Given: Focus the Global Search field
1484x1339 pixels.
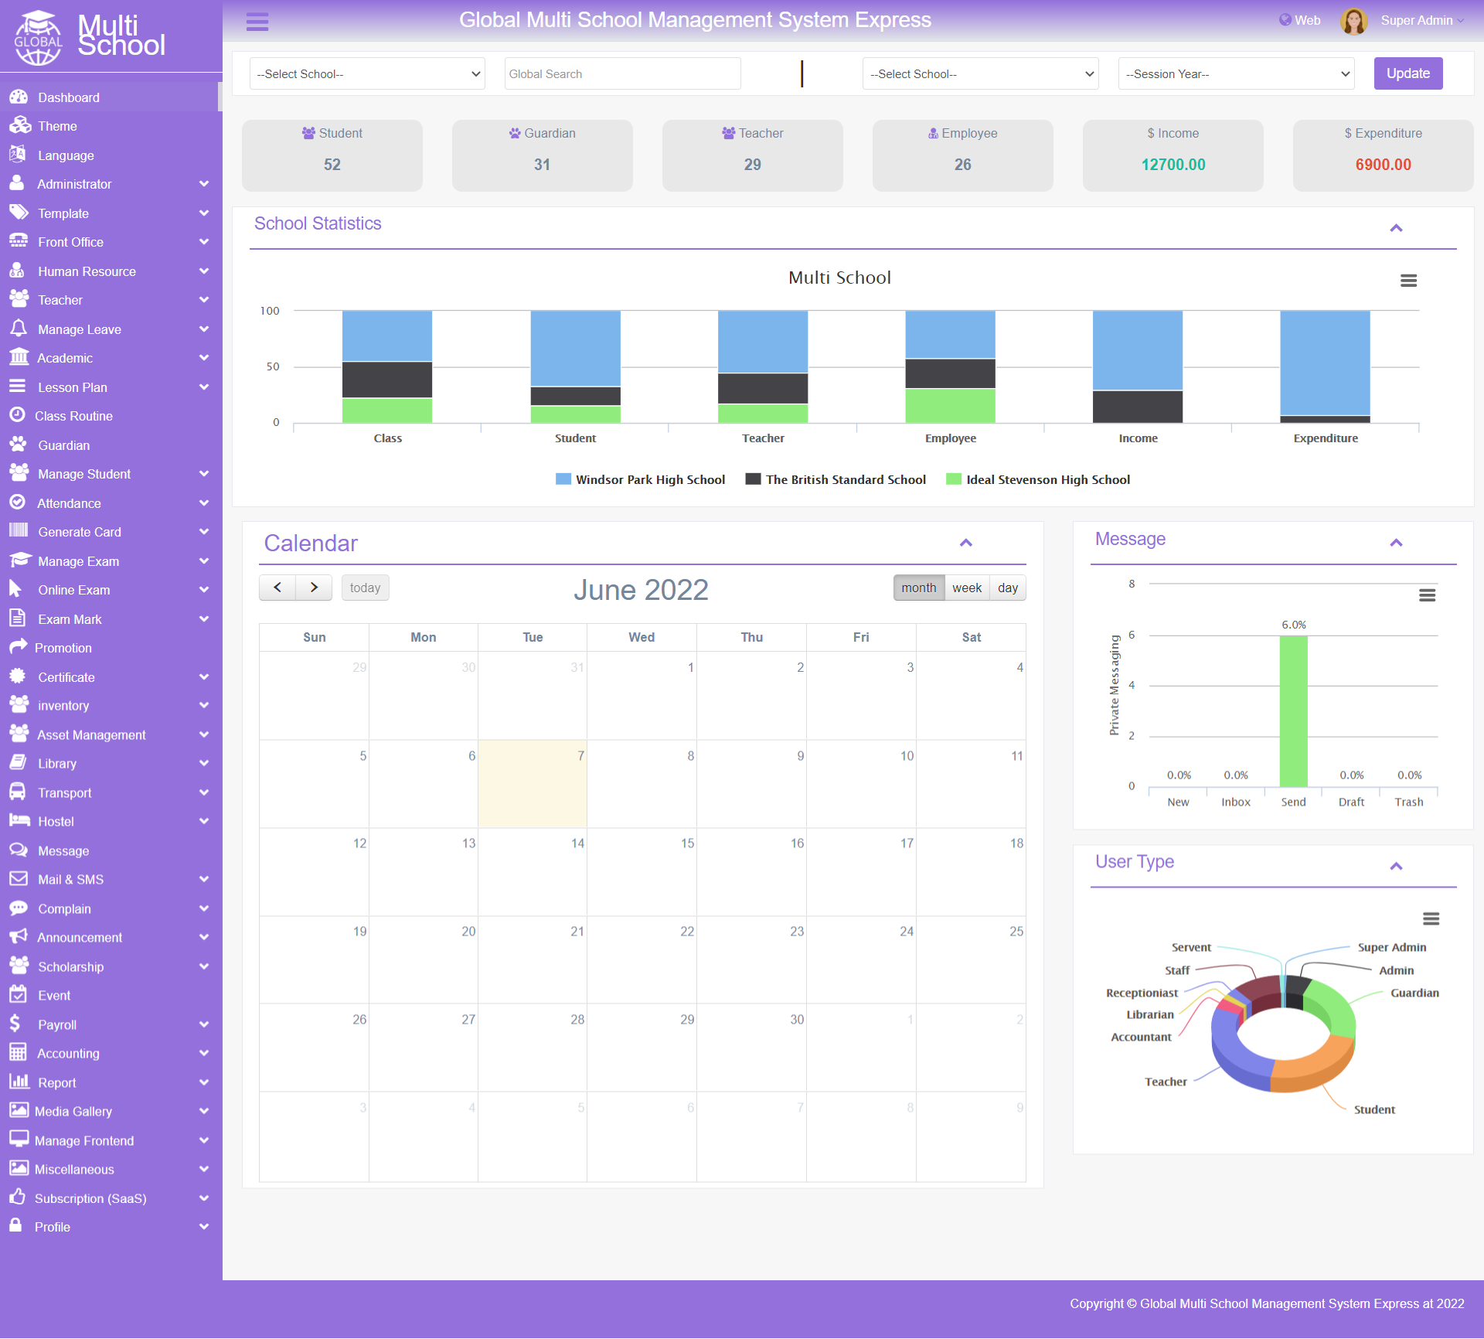Looking at the screenshot, I should pyautogui.click(x=622, y=74).
